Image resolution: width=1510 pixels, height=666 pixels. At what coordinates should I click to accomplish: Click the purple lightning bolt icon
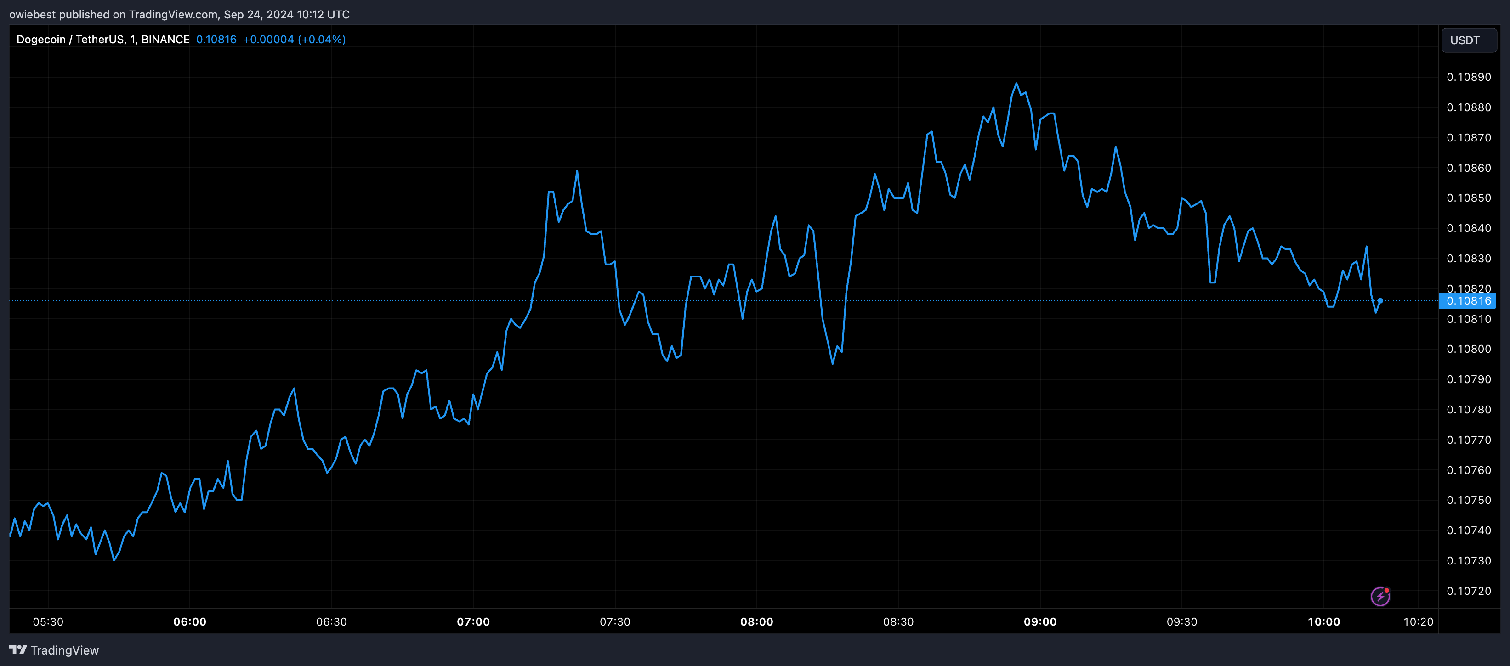1380,596
